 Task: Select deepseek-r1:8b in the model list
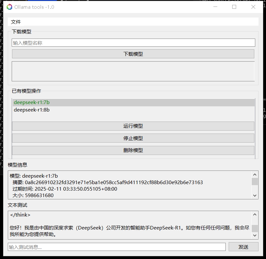coord(133,110)
